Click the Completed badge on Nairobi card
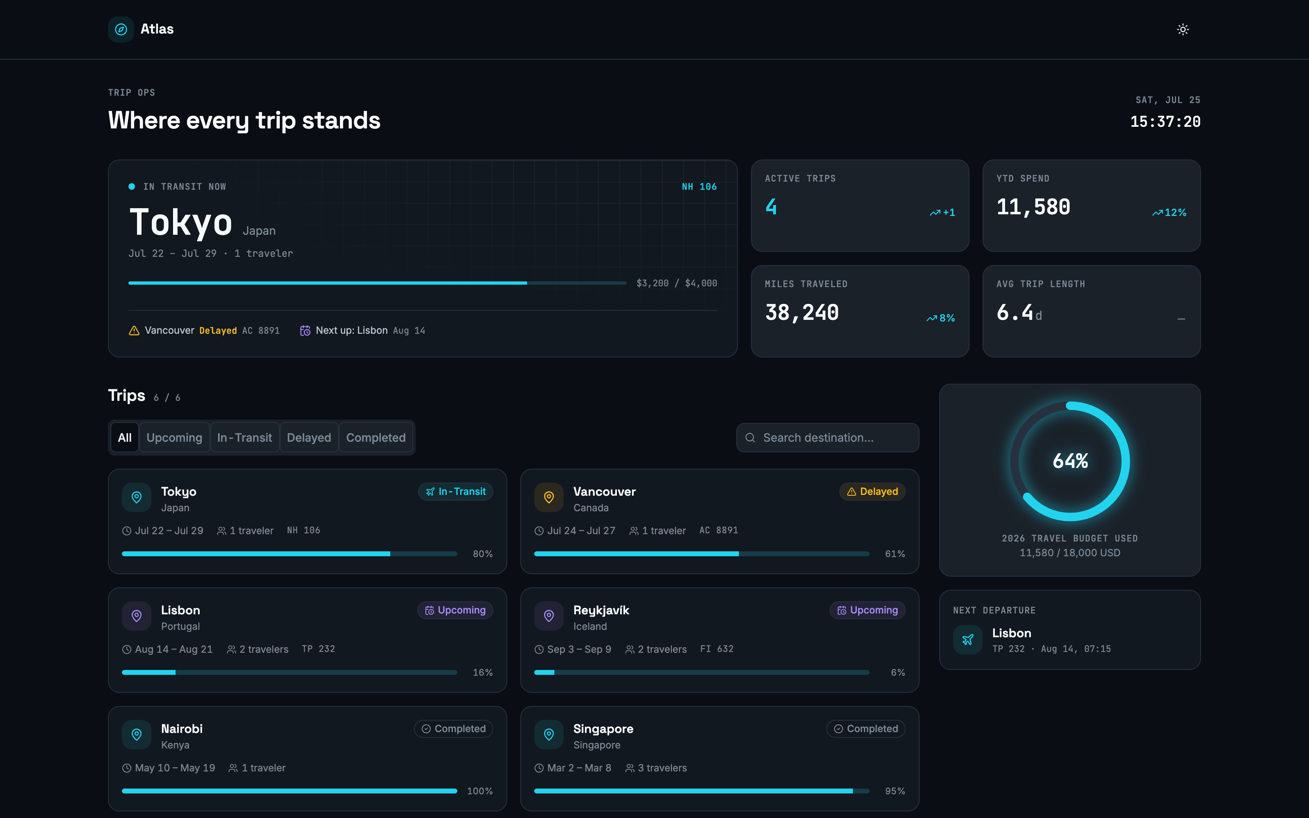Screen dimensions: 1309x818 [x=453, y=729]
